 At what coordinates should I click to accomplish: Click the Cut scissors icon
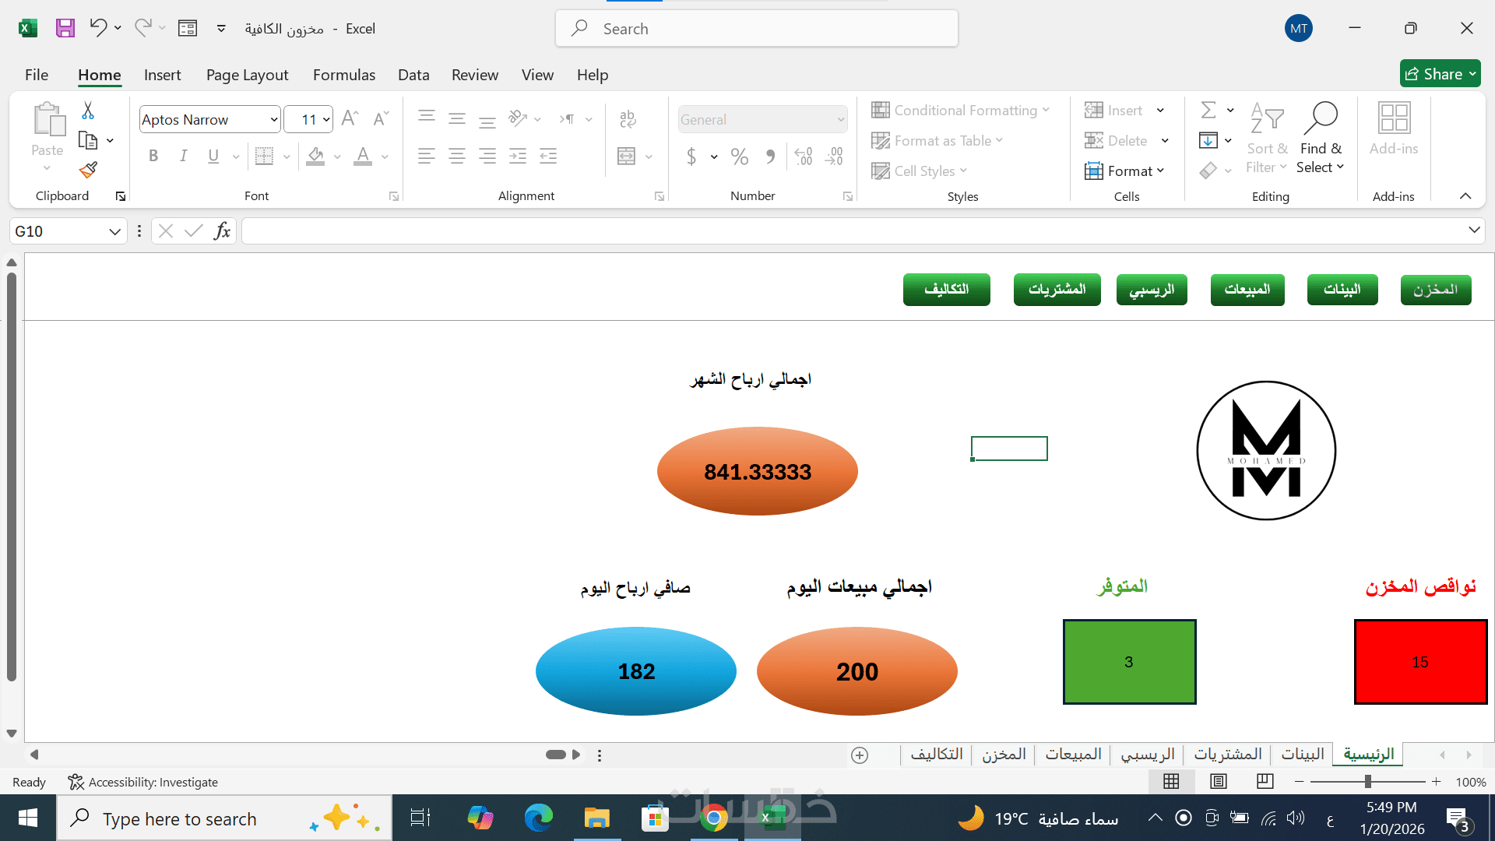click(88, 111)
